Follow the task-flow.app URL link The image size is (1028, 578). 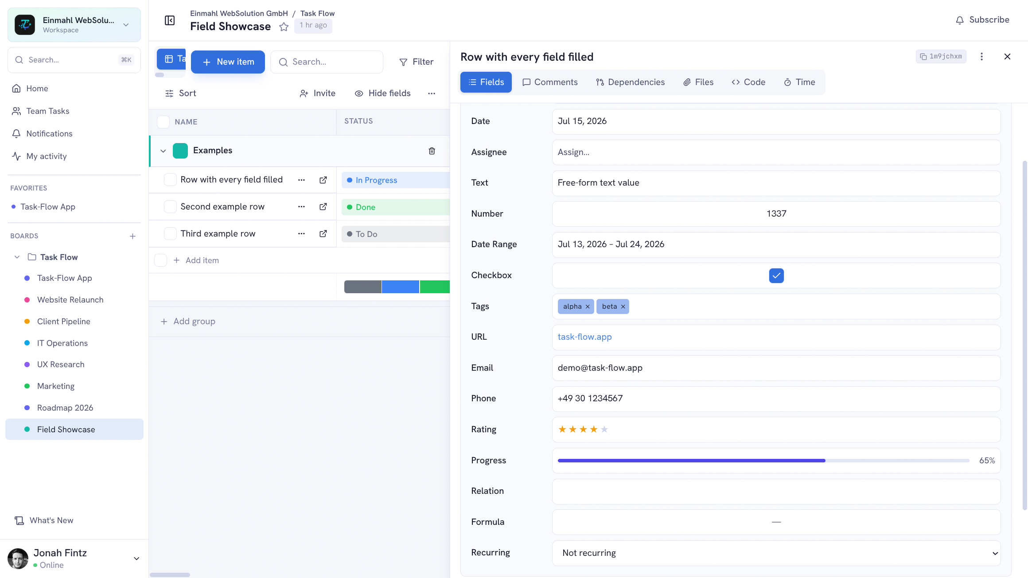[584, 337]
